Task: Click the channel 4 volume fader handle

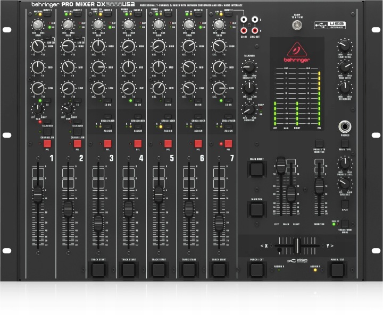Action: click(129, 209)
